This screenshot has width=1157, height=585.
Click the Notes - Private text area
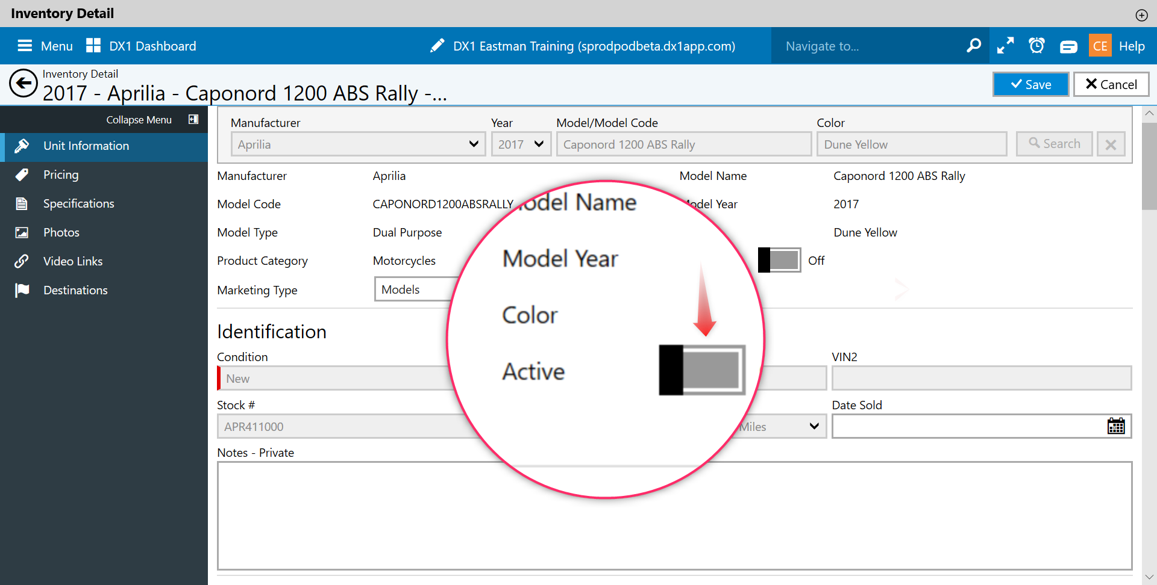tap(675, 516)
